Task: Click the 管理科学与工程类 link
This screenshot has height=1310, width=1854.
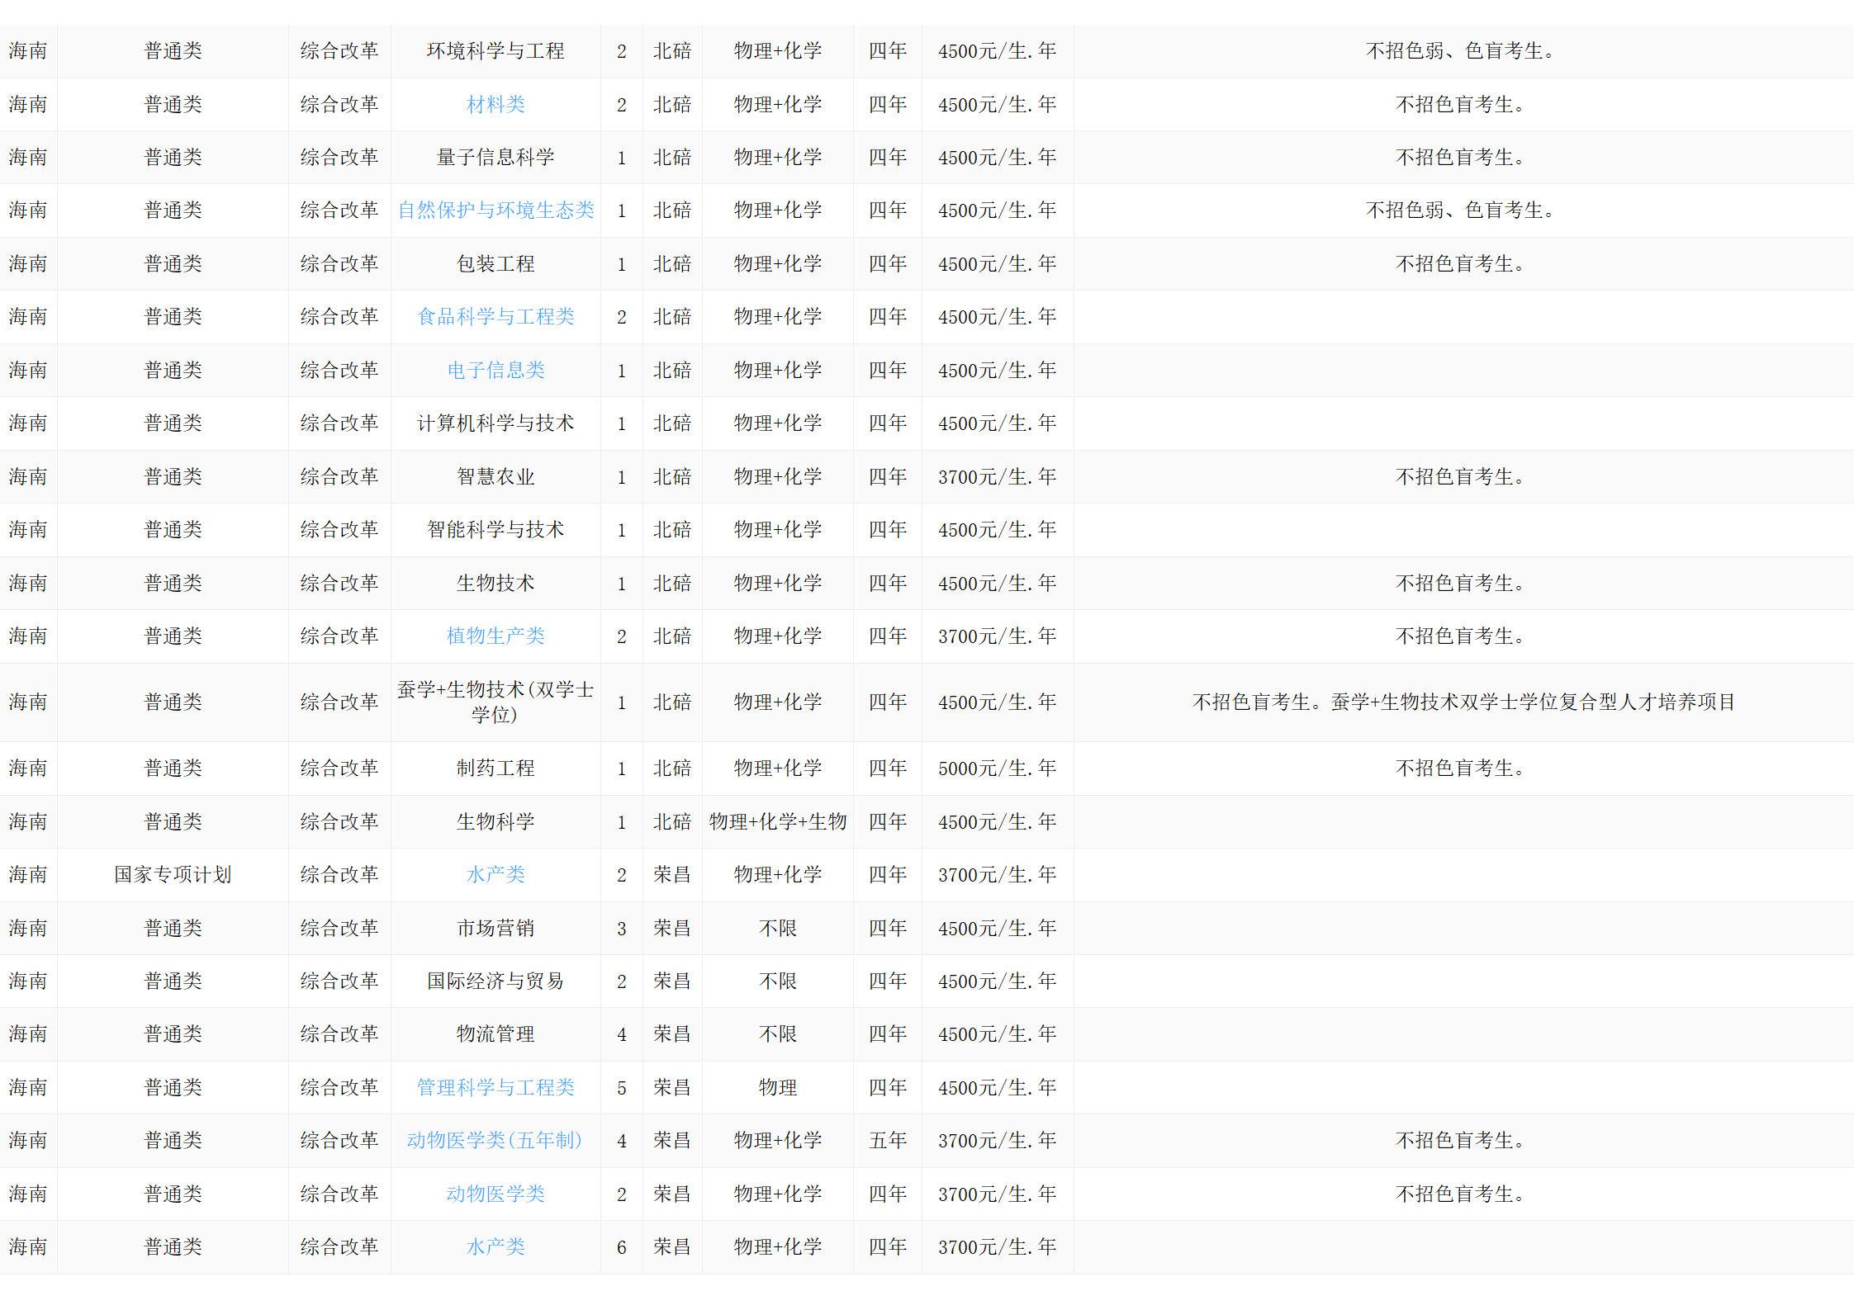Action: point(496,1088)
